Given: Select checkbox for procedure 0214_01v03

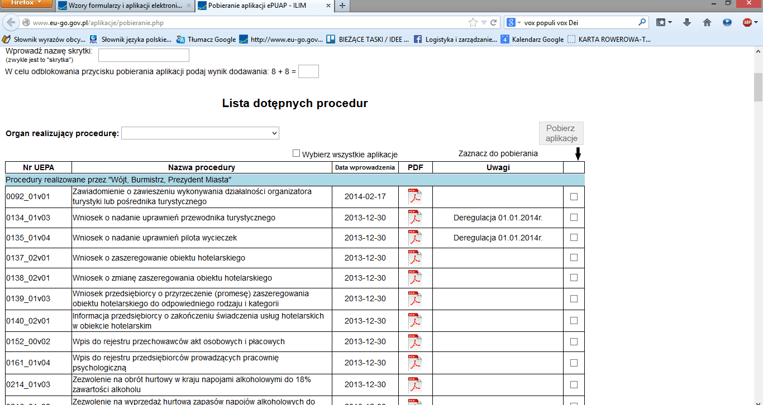Looking at the screenshot, I should tap(574, 384).
